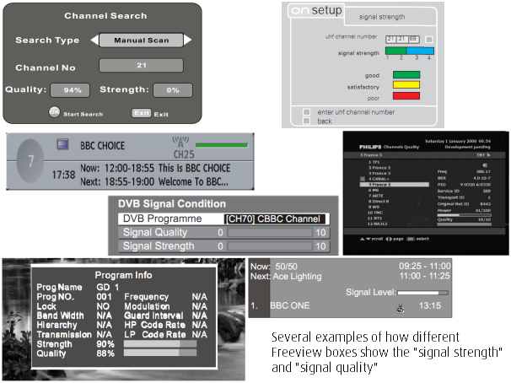Click the Strength 90% bar in Program Info
Viewport: 511px width, 383px height.
160,344
